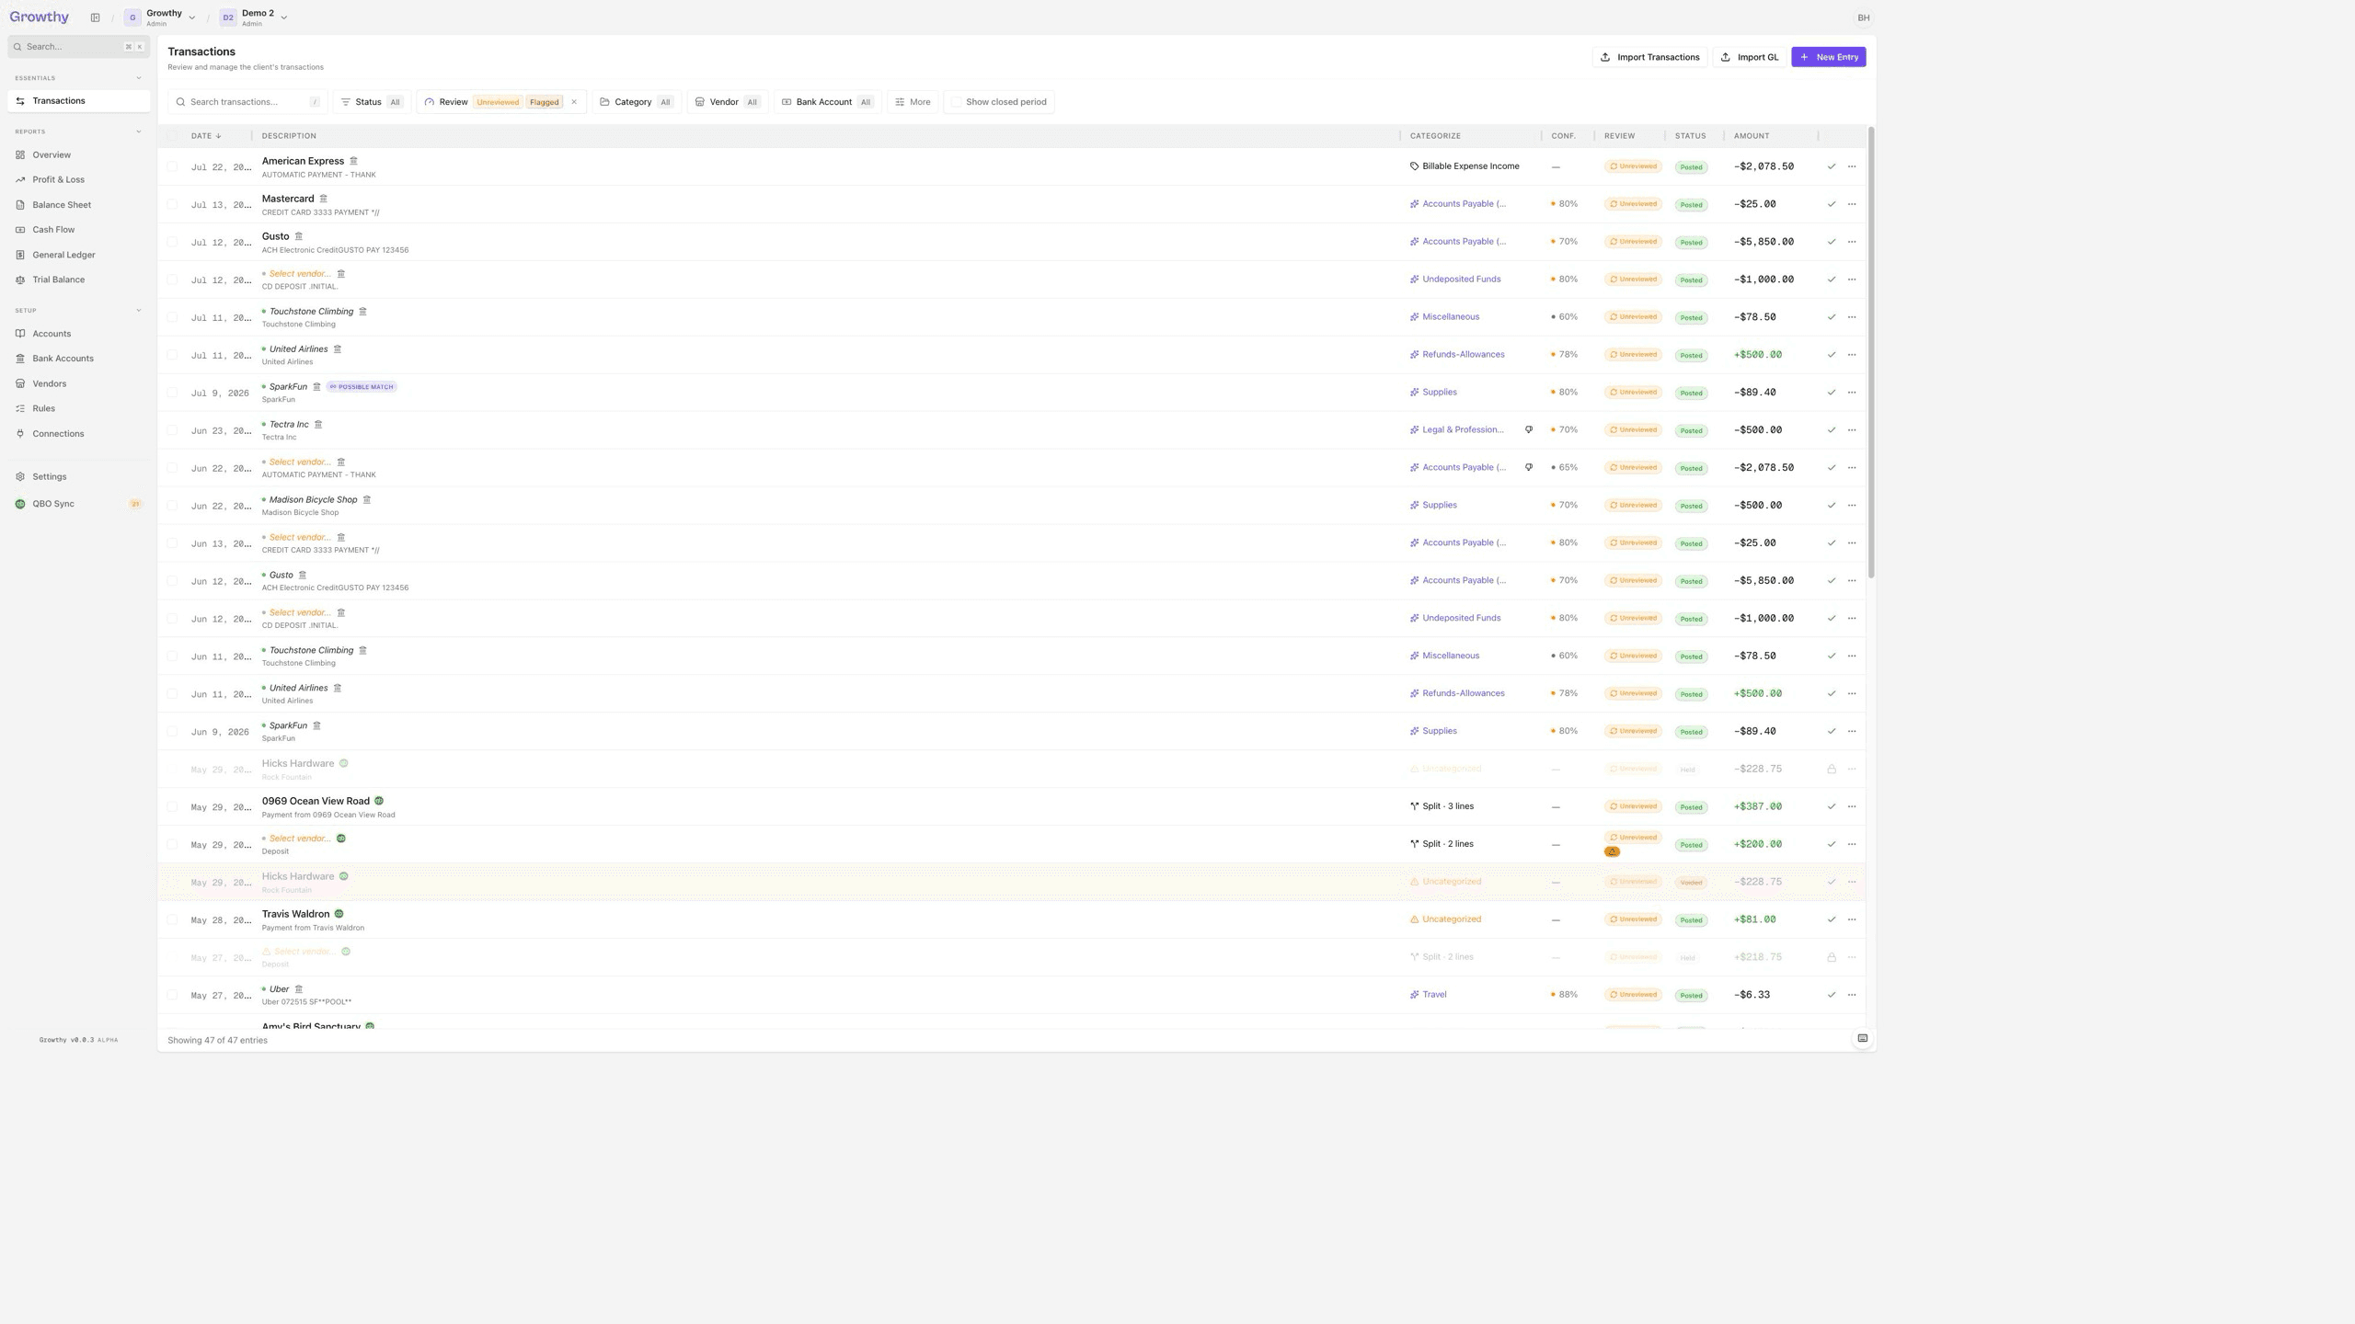Click Unreviewed badge on American Express row

tap(1633, 166)
